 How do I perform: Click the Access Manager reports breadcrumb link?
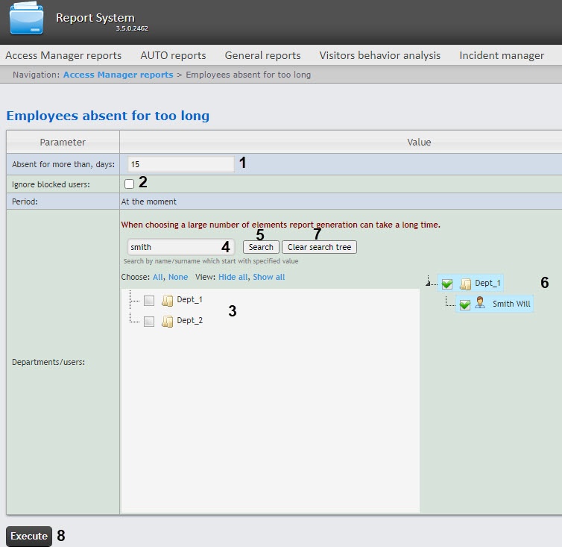pyautogui.click(x=118, y=75)
